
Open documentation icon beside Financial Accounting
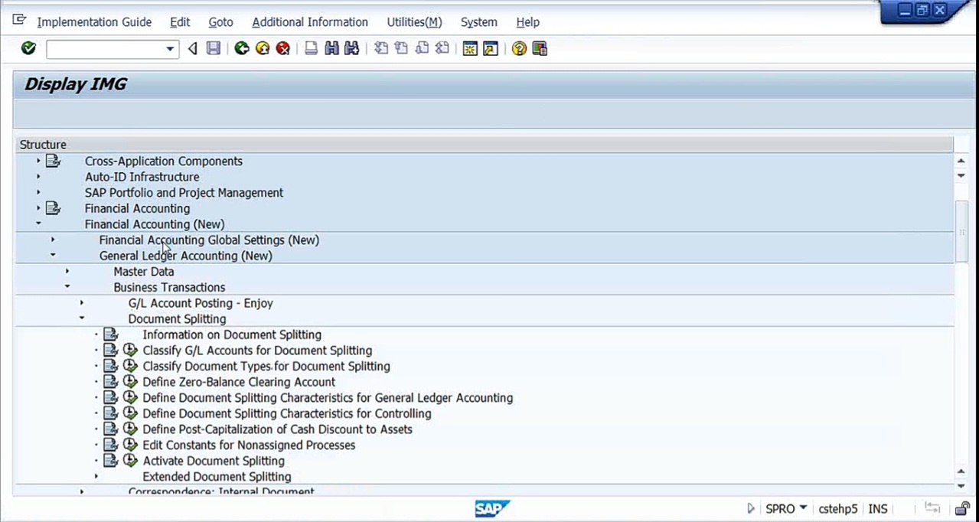[53, 208]
